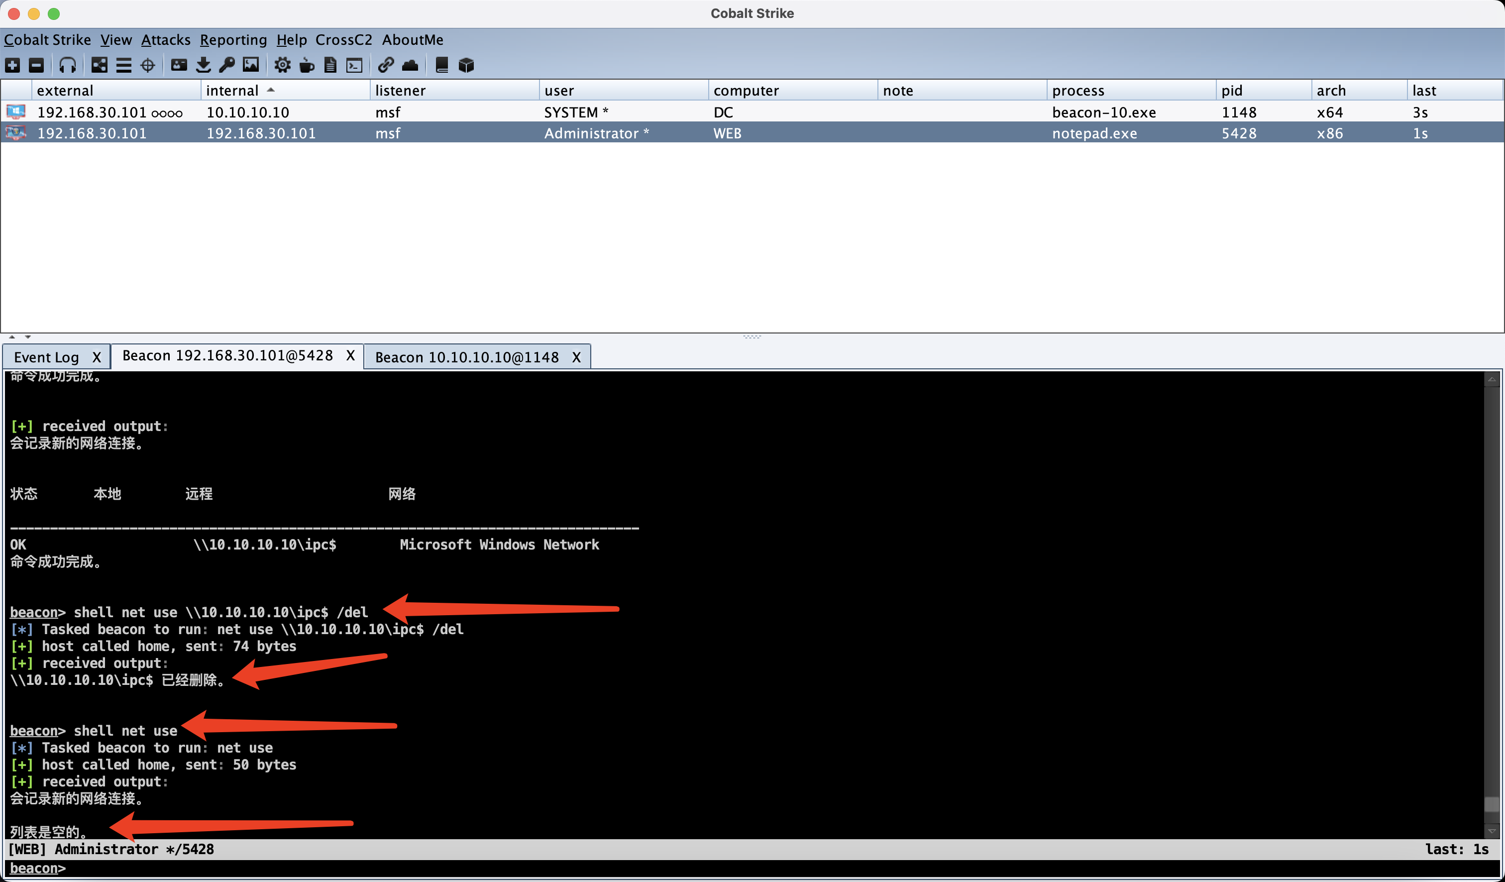Click the manage web server cloud icon
This screenshot has height=882, width=1505.
[410, 65]
